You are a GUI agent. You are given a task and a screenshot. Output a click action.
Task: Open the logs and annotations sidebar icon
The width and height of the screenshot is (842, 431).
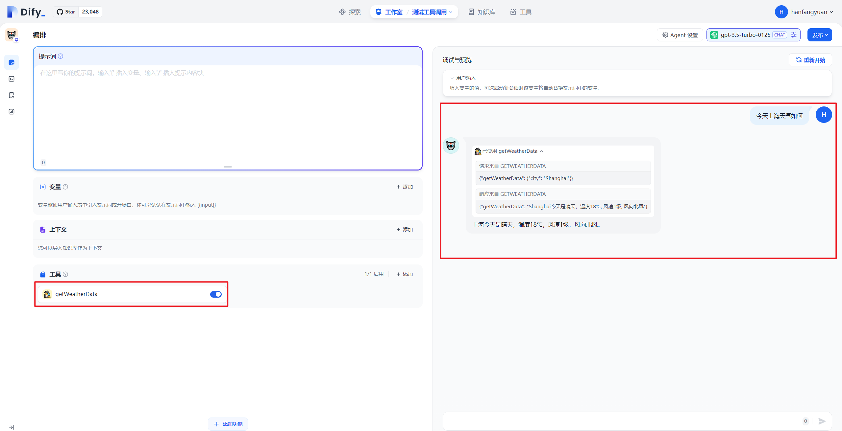(12, 95)
